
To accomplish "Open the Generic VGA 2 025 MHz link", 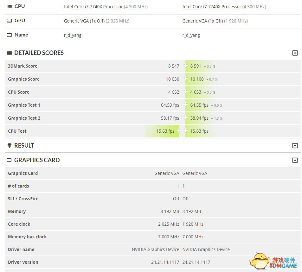I will click(x=96, y=21).
